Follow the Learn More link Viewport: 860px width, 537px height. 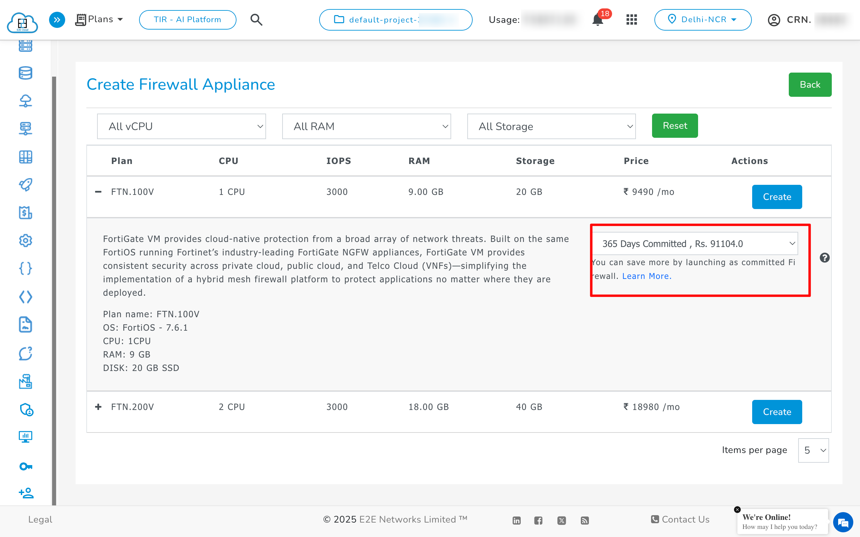646,276
